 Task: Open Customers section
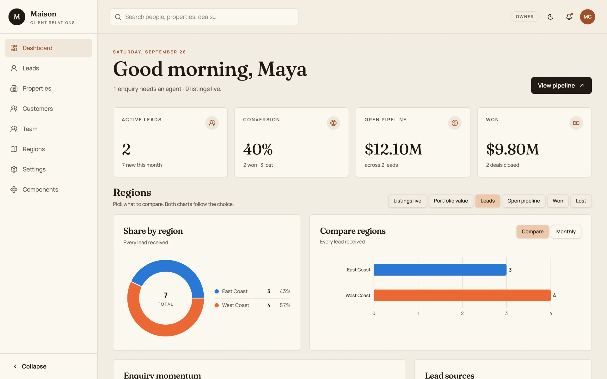pos(49,109)
